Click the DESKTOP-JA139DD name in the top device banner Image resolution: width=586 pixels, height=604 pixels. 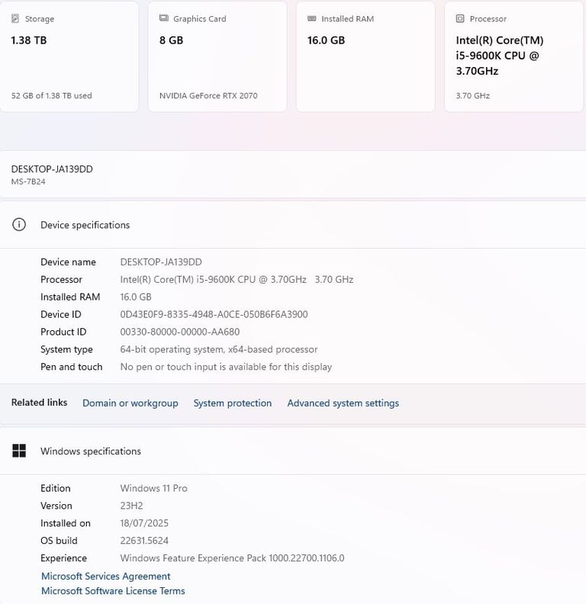coord(52,169)
